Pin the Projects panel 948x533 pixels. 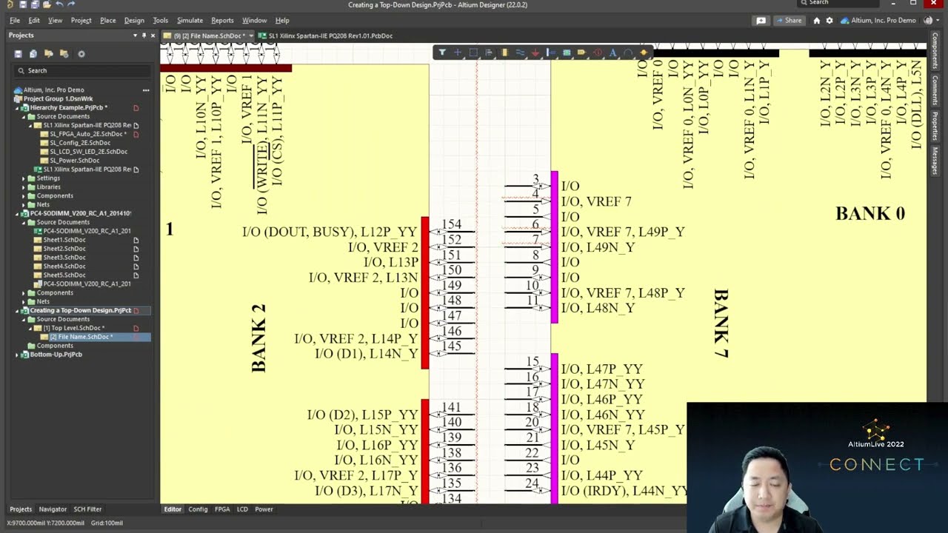(144, 36)
